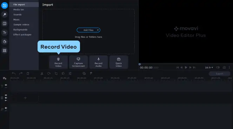Click the plus add media placeholder on video track
Viewport: 233px width, 129px height.
click(x=25, y=98)
